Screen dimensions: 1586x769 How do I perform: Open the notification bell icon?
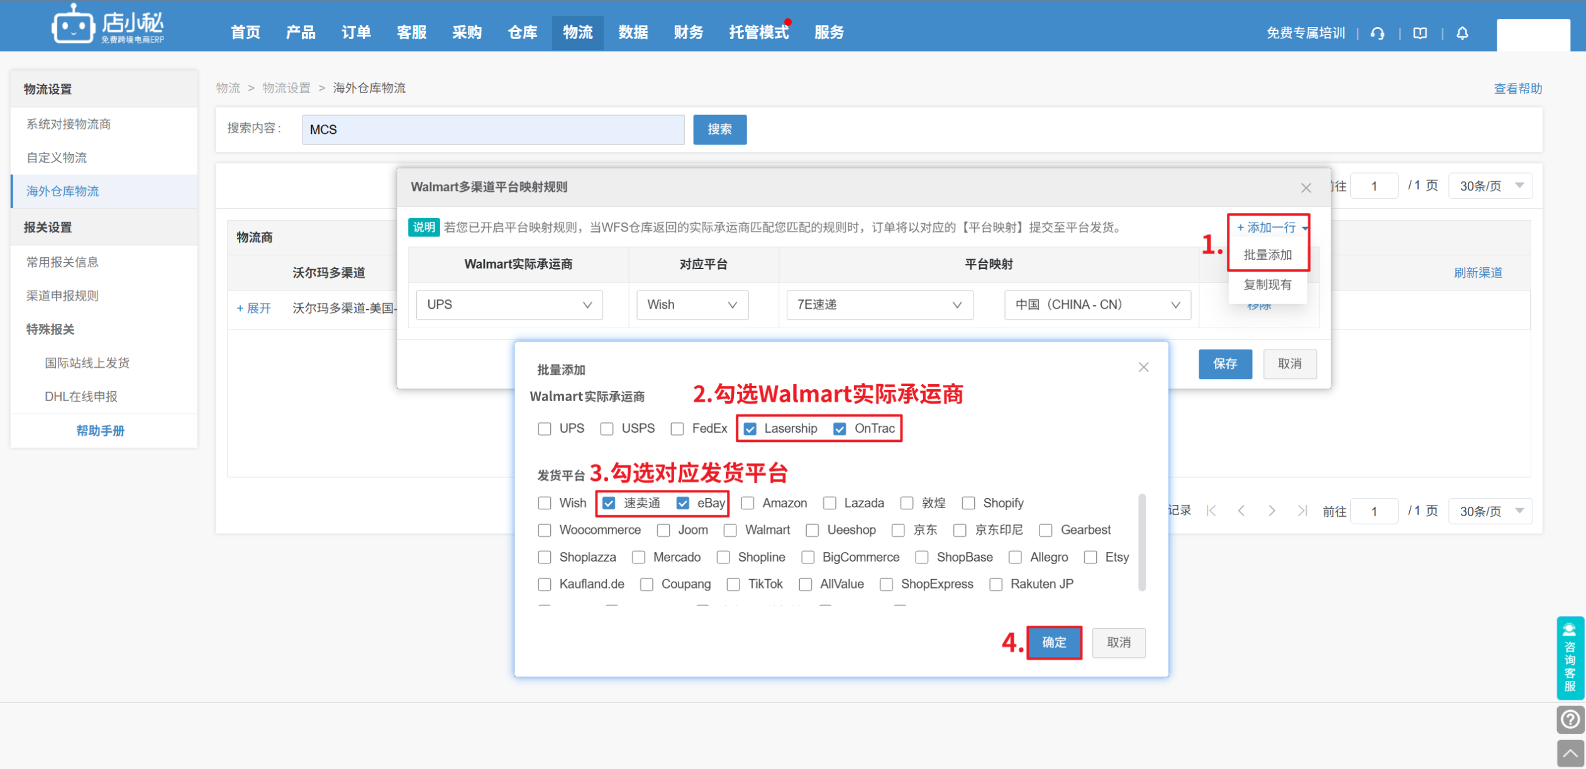[1462, 33]
